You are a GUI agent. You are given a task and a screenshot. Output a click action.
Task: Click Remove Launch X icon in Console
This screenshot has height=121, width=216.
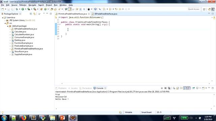(x=165, y=88)
